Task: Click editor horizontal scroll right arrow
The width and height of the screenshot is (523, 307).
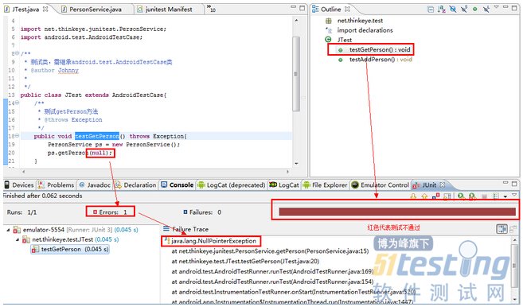Action: point(287,172)
